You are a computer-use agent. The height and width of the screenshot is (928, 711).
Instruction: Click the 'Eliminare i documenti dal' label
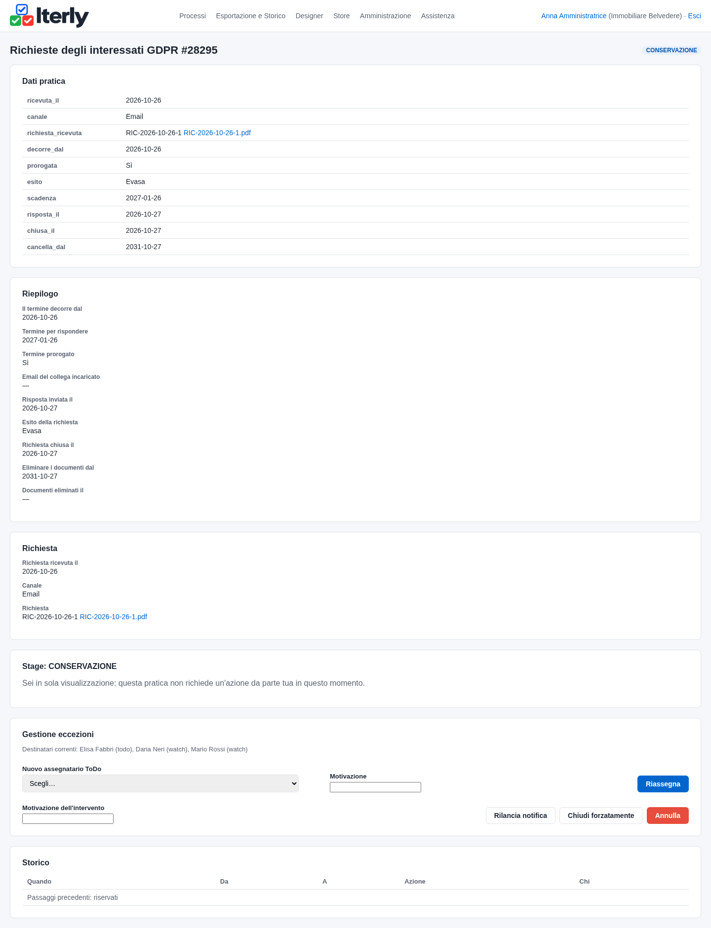coord(58,468)
